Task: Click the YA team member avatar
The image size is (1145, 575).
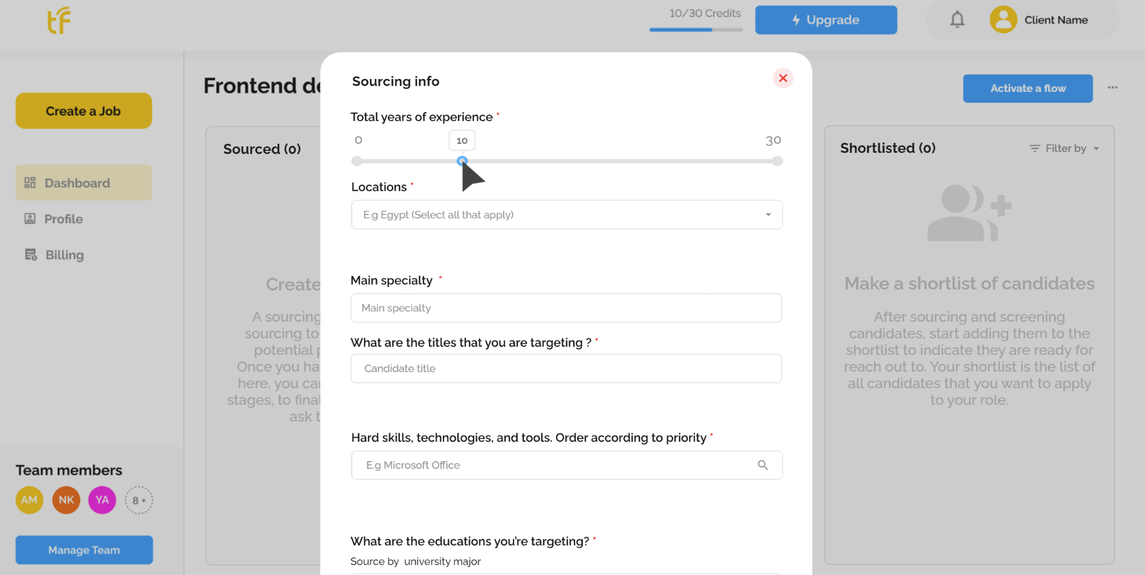Action: tap(102, 500)
